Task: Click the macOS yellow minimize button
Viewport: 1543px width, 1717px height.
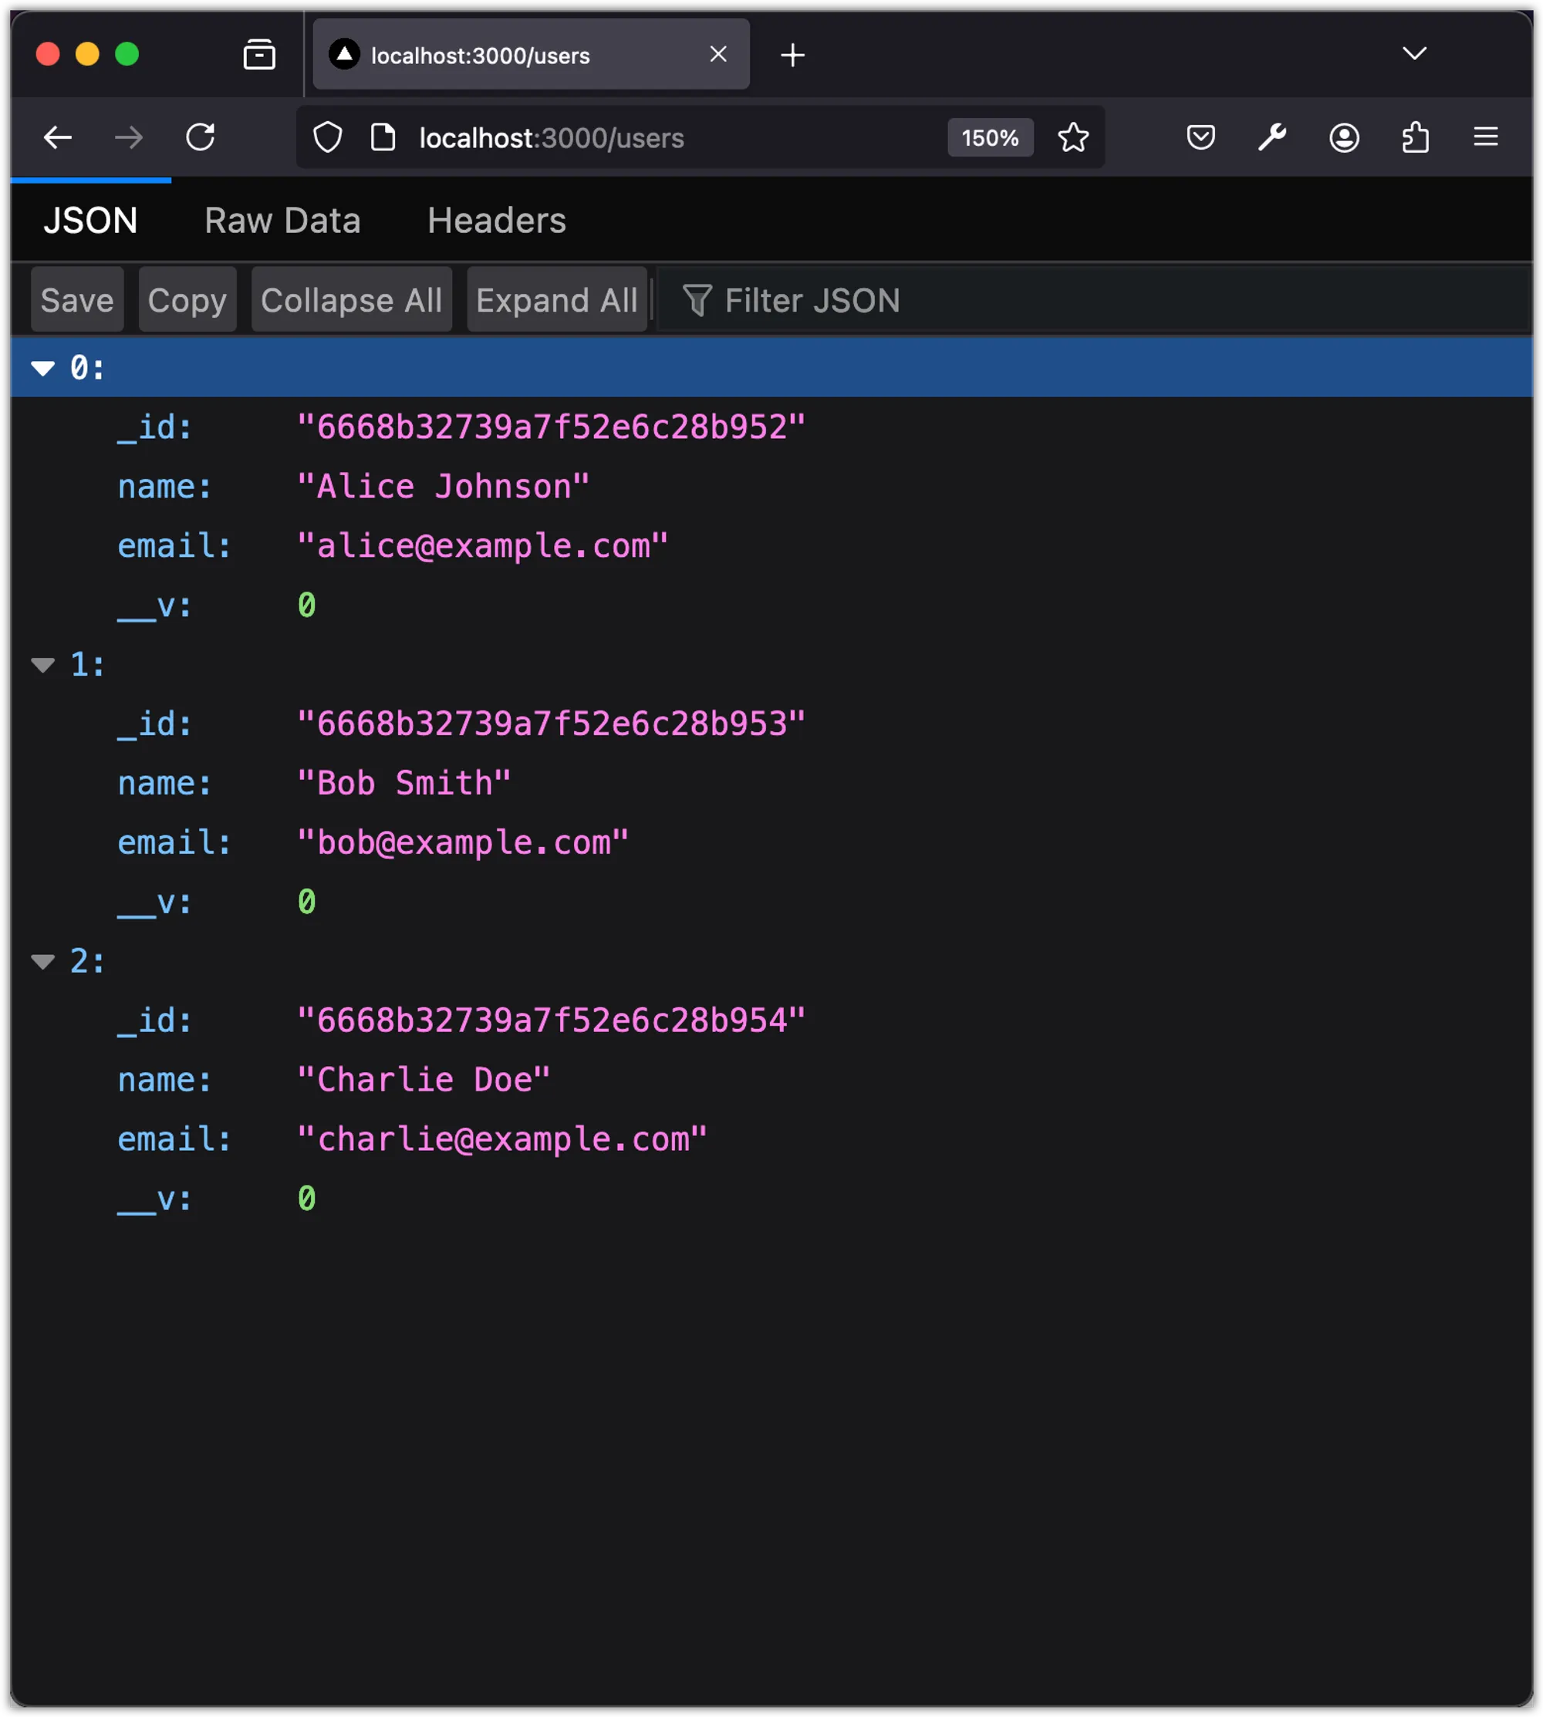Action: point(87,54)
